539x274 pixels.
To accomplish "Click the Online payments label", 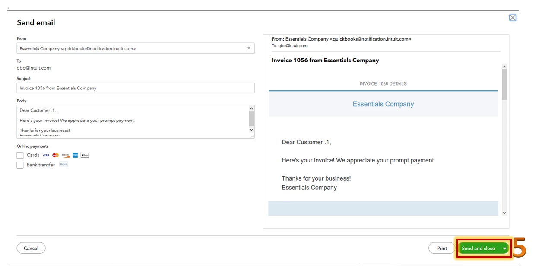I will [33, 147].
